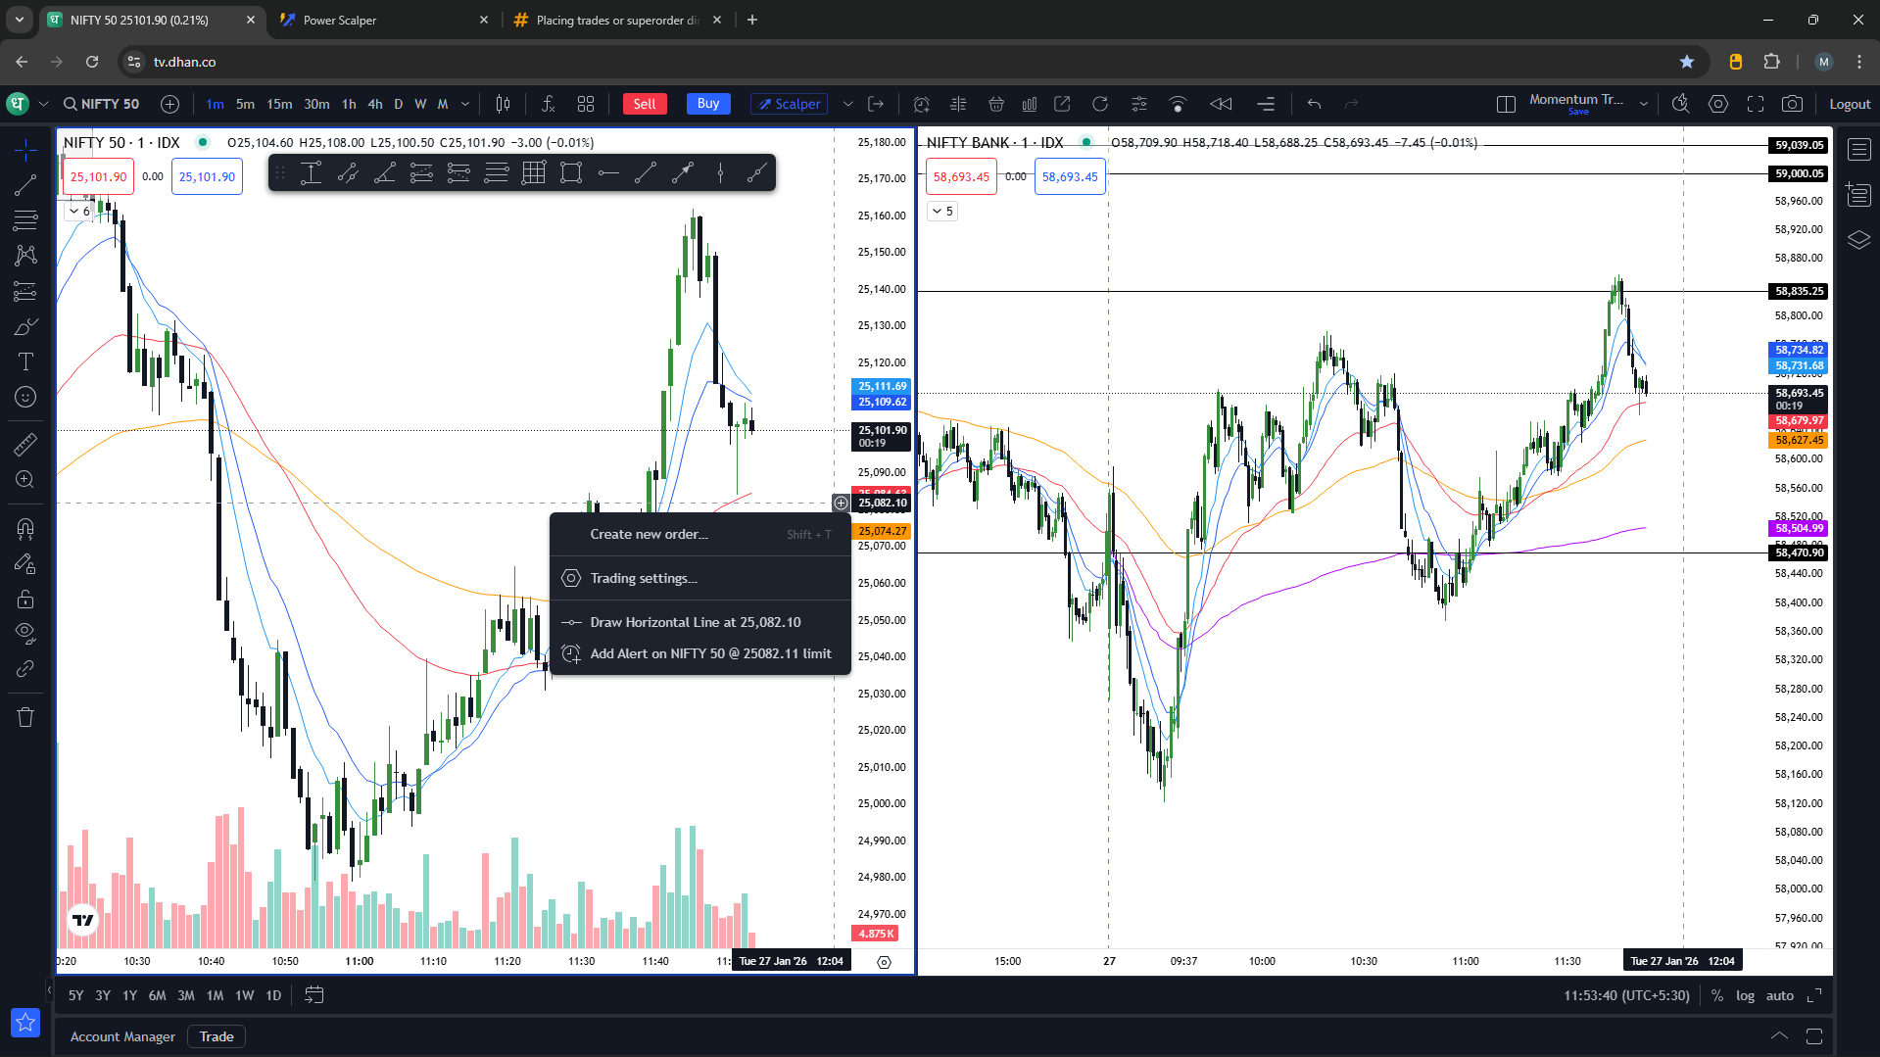Viewport: 1880px width, 1057px height.
Task: Open Momentum layout name dropdown
Action: [x=1644, y=104]
